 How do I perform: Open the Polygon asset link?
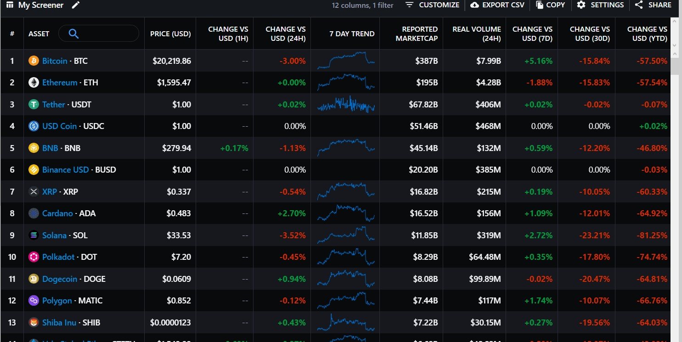[57, 301]
